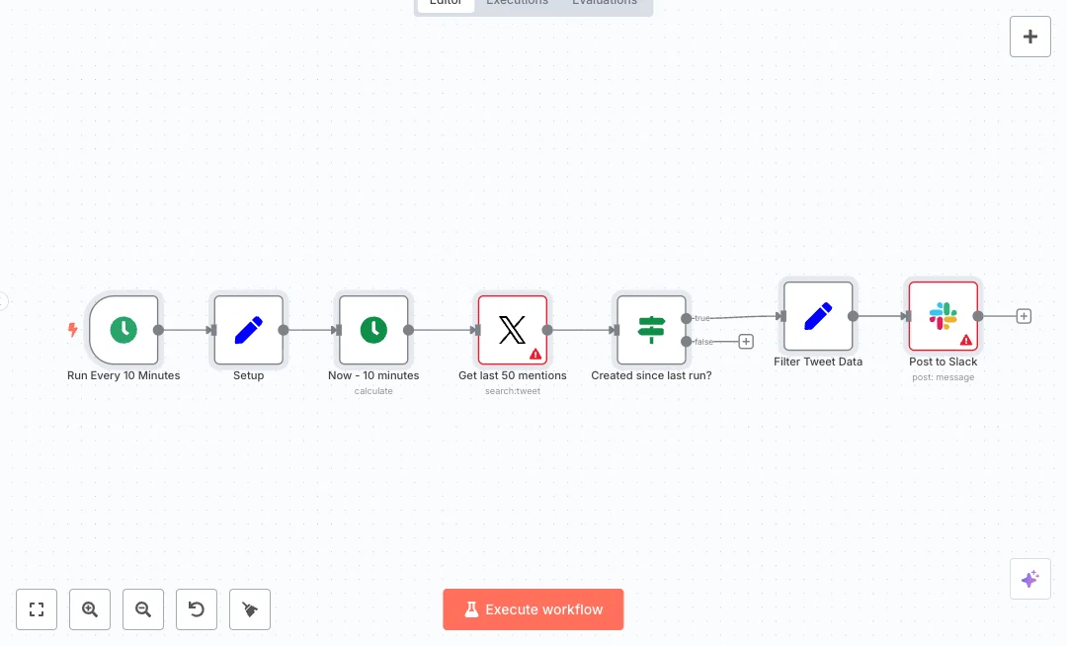Click the X Get last 50 mentions node
The image size is (1067, 646).
tap(512, 330)
